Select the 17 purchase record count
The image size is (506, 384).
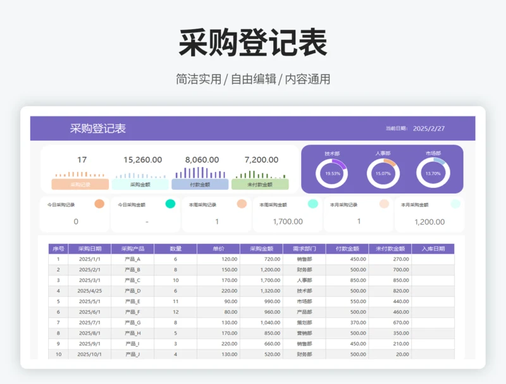[x=82, y=159]
